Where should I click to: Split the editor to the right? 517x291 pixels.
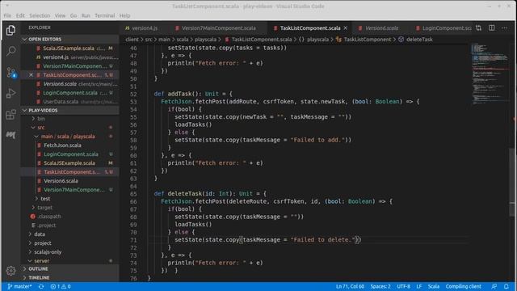(x=492, y=28)
